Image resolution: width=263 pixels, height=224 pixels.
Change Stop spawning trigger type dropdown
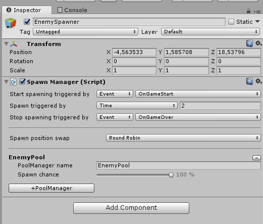coord(115,117)
